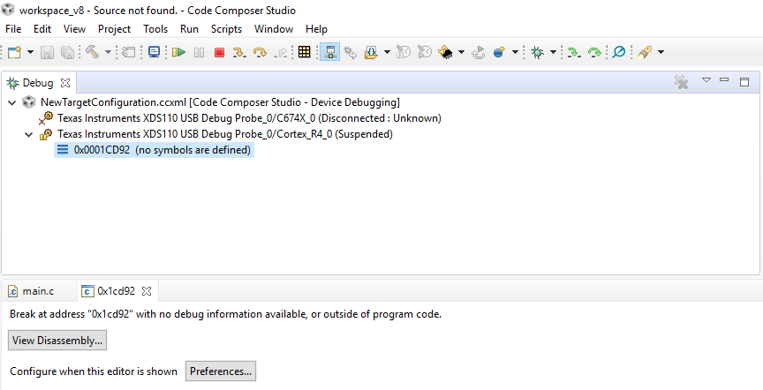Click the red Terminate button
Viewport: 763px width, 390px height.
[220, 52]
